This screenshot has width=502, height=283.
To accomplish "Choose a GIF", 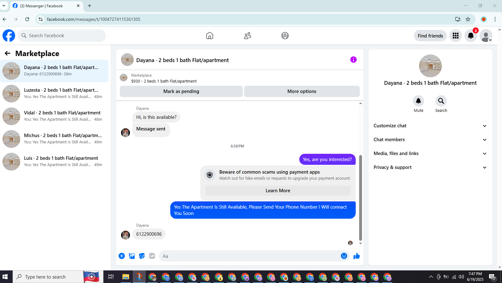I will click(152, 256).
